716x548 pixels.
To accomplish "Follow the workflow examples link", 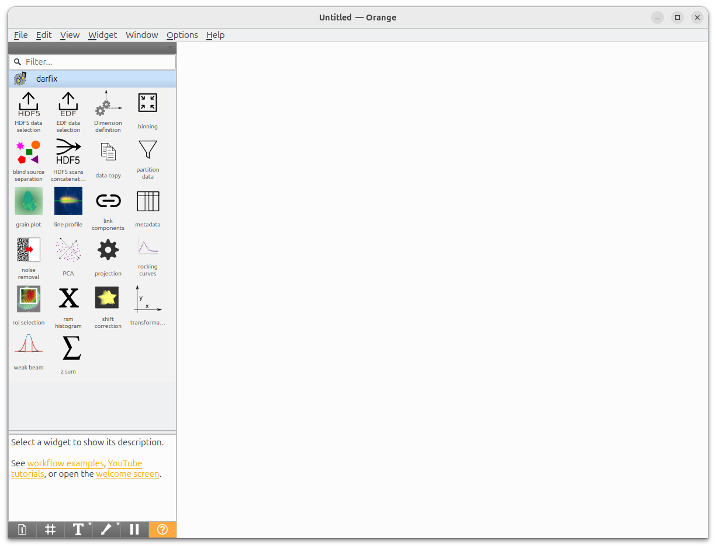I will click(x=65, y=463).
